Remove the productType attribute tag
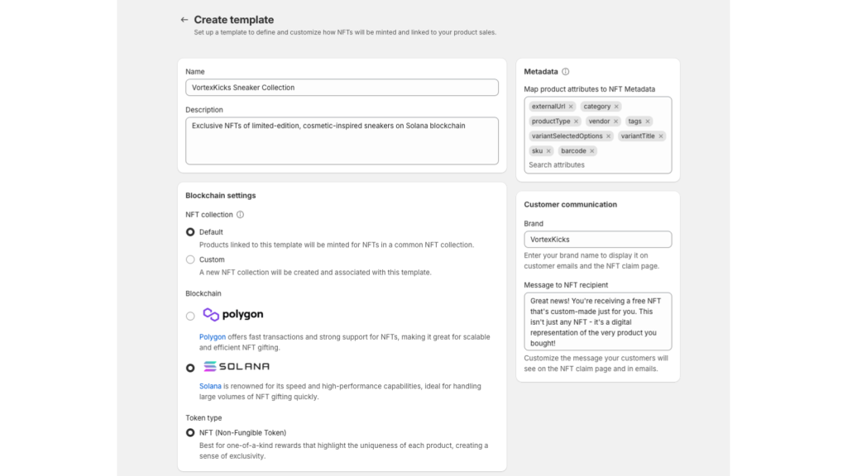847x476 pixels. 577,121
